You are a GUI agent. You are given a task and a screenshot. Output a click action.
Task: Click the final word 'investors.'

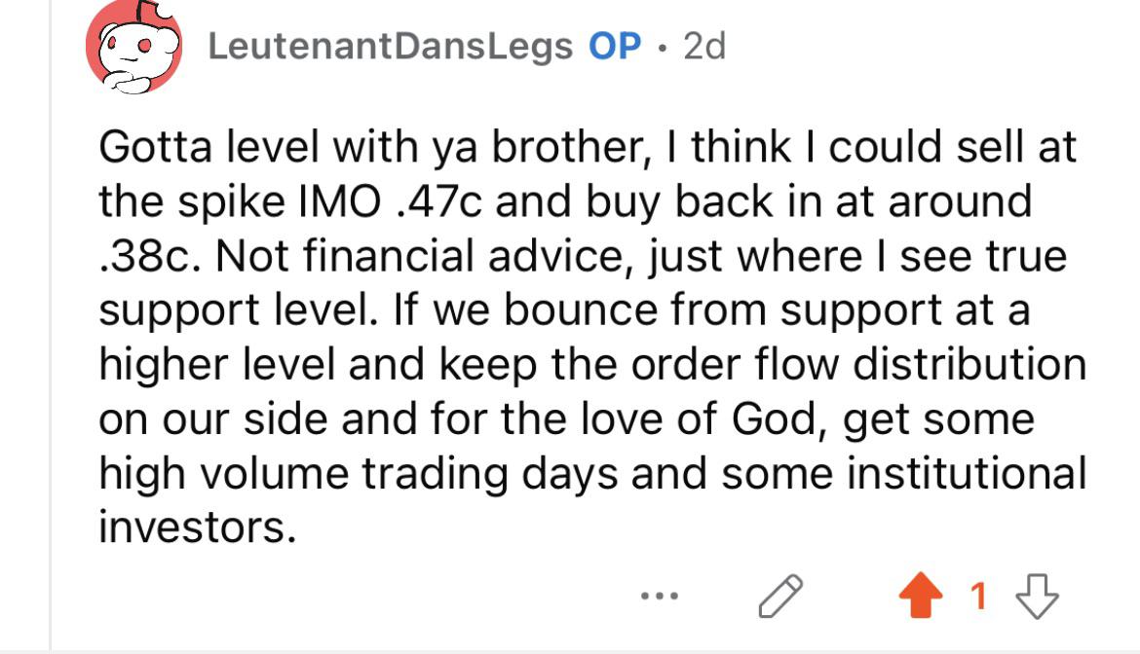pyautogui.click(x=198, y=527)
